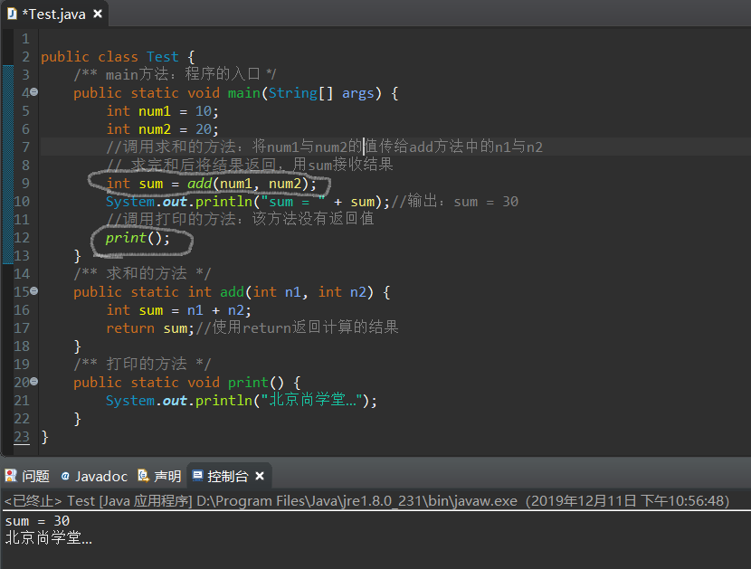
Task: Click 'int num2 = 20;' statement
Action: tap(162, 129)
